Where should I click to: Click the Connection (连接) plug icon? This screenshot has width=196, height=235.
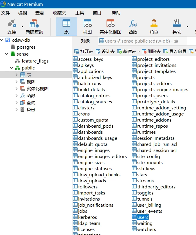click(x=12, y=23)
